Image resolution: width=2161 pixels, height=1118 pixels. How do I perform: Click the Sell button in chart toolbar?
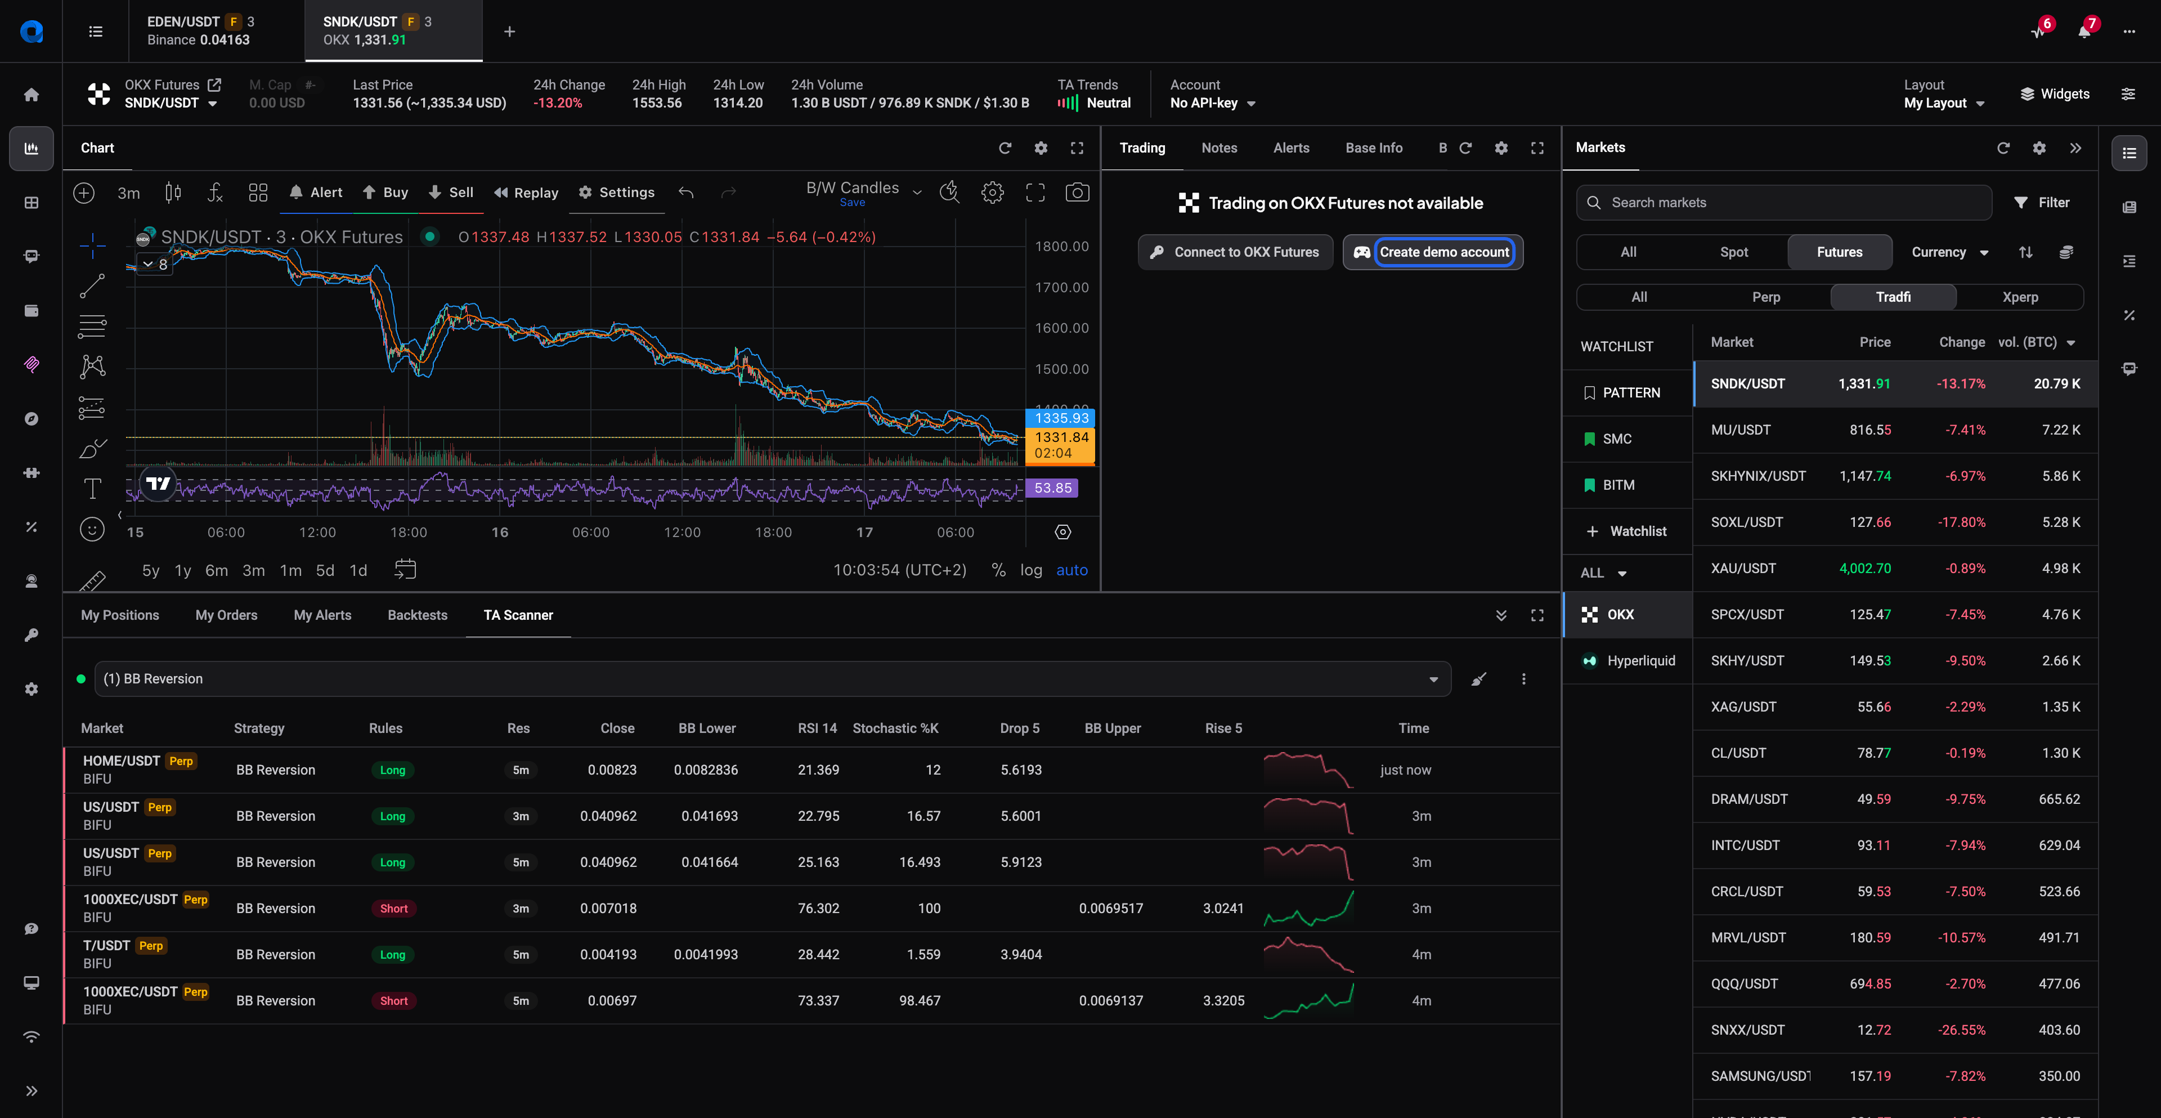(450, 193)
